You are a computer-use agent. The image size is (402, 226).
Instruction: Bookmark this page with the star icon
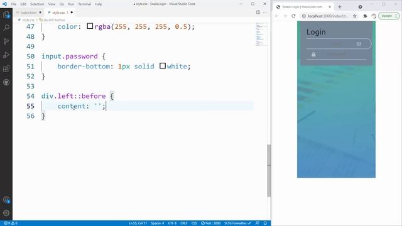pyautogui.click(x=354, y=16)
